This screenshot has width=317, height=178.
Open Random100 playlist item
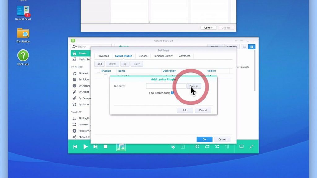pos(81,125)
